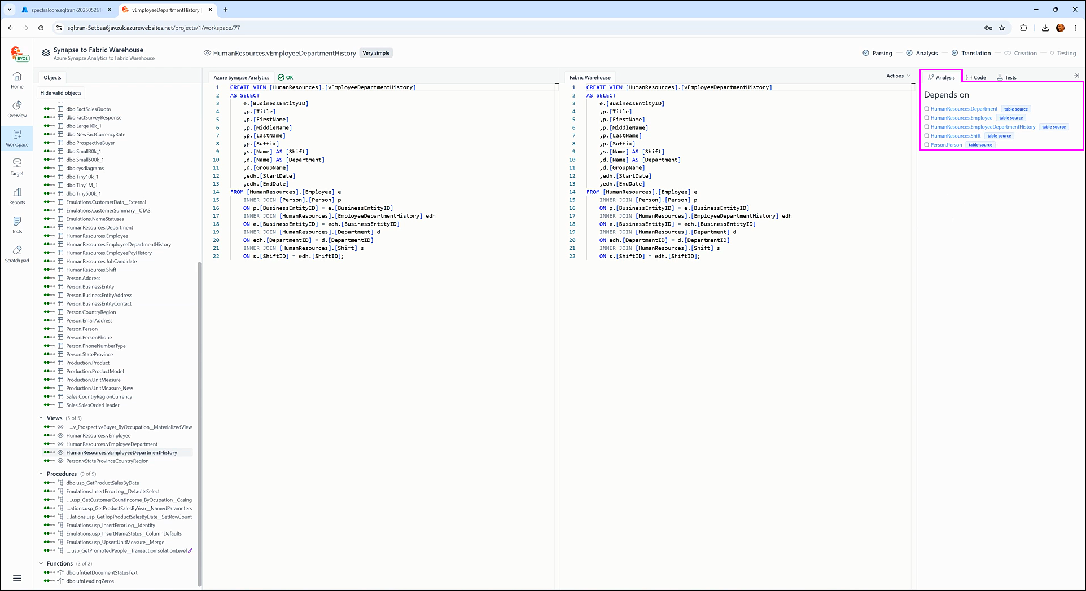The height and width of the screenshot is (591, 1086).
Task: Switch to the Code tab
Action: 976,77
